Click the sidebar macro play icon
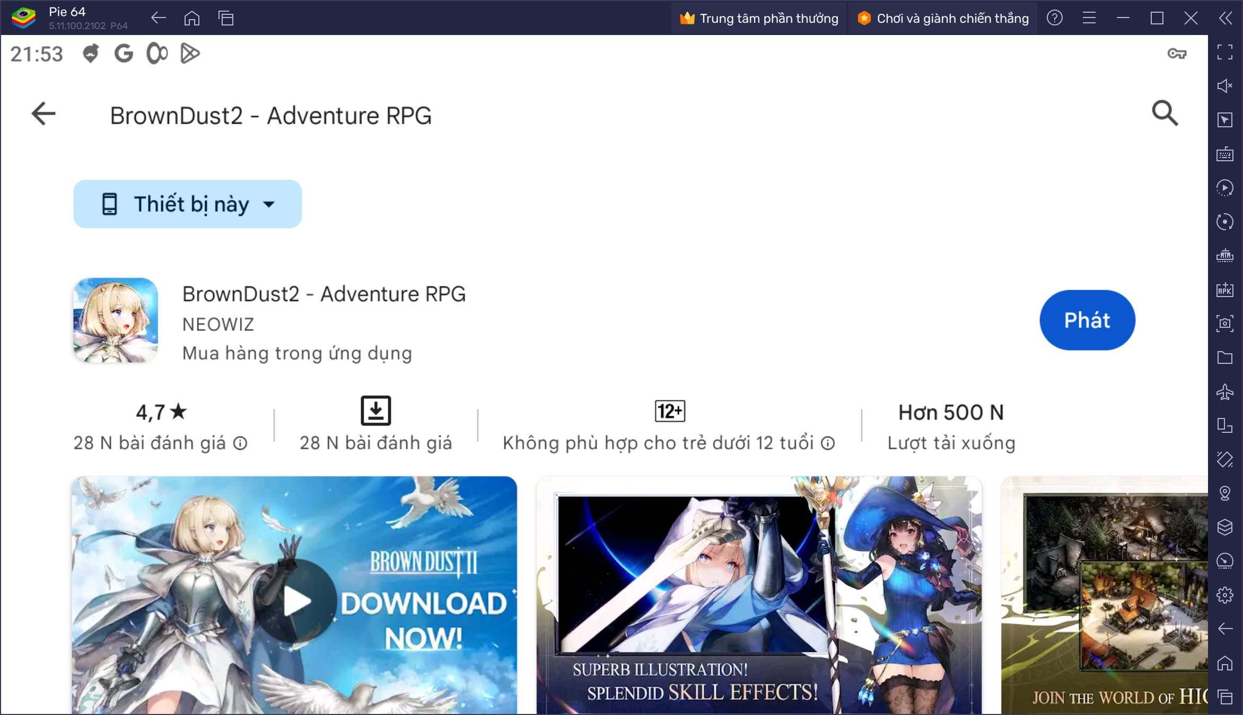Image resolution: width=1243 pixels, height=715 pixels. 1225,188
